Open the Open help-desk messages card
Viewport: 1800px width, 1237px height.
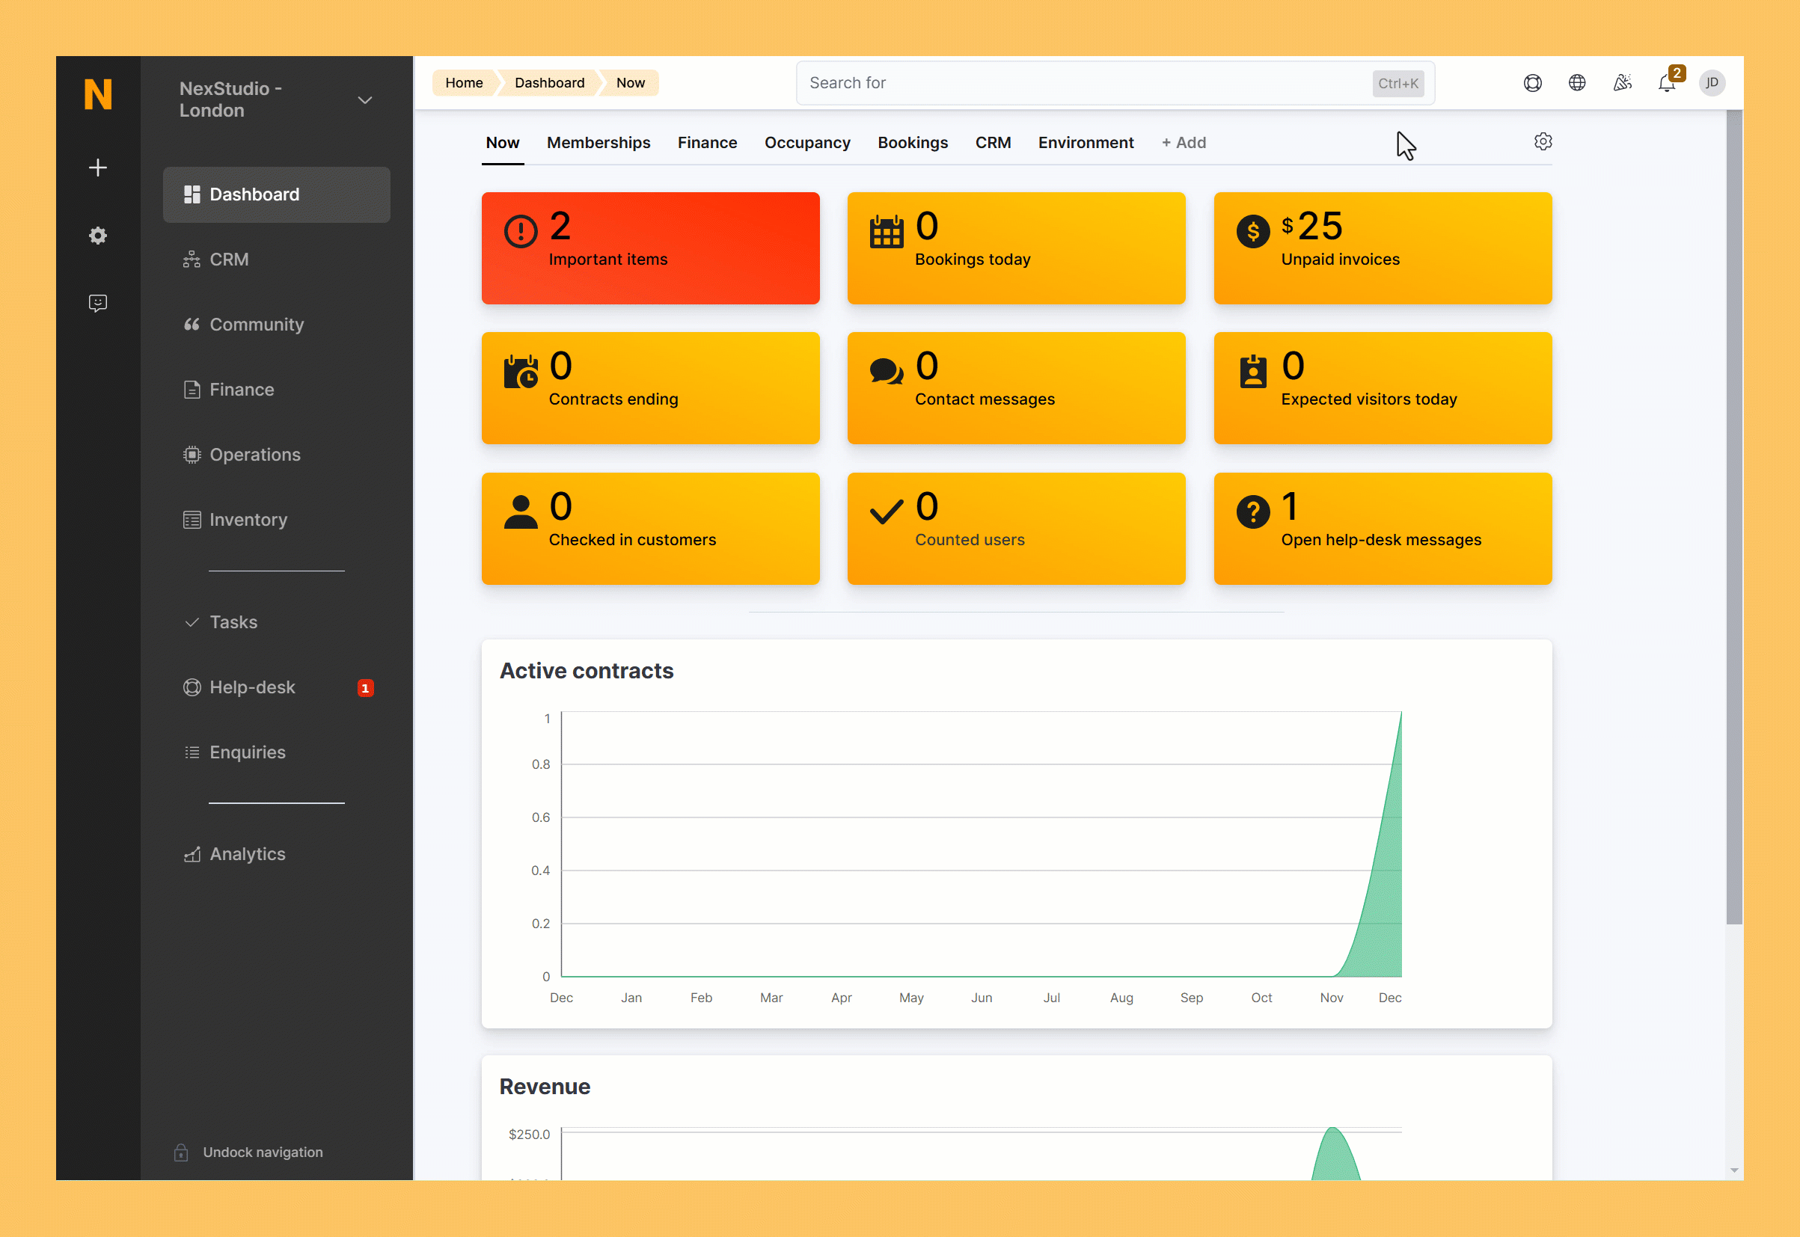[1383, 529]
